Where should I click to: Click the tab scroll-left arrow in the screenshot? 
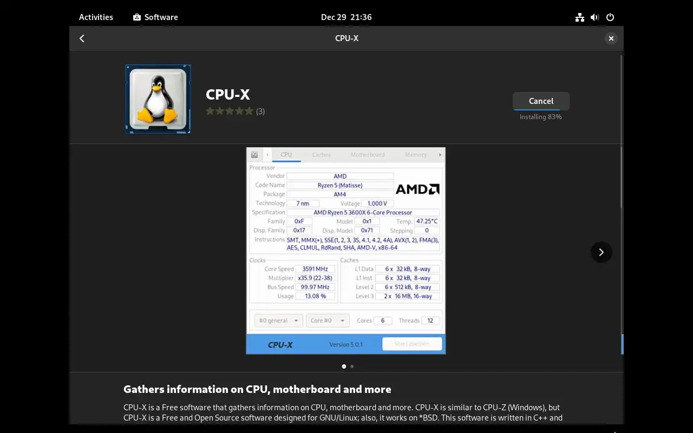(x=267, y=155)
